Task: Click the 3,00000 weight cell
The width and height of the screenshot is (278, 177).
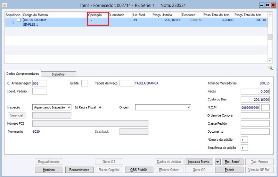Action: 228,20
